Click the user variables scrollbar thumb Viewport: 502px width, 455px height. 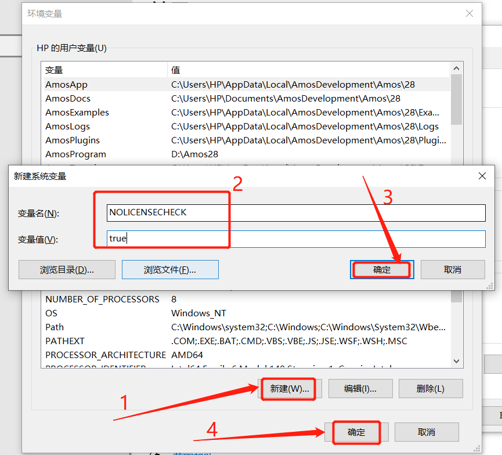(457, 100)
